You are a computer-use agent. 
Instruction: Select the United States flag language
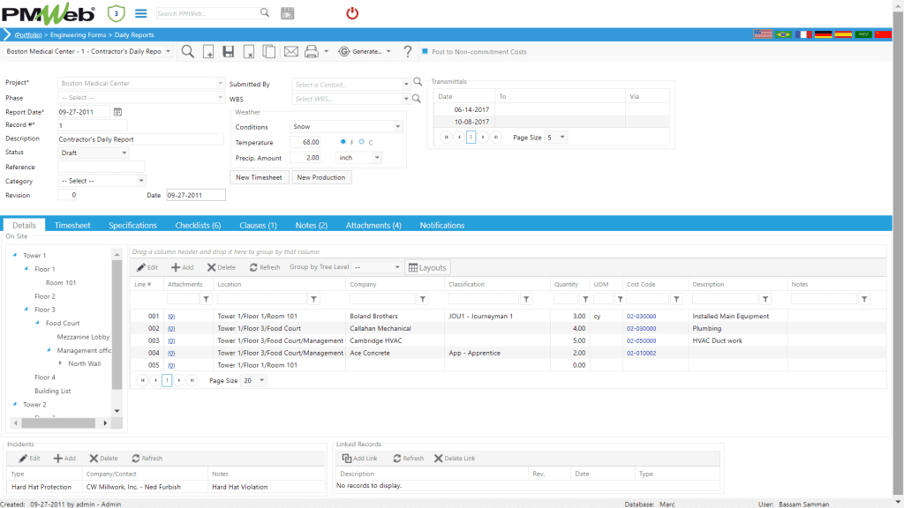click(x=763, y=34)
